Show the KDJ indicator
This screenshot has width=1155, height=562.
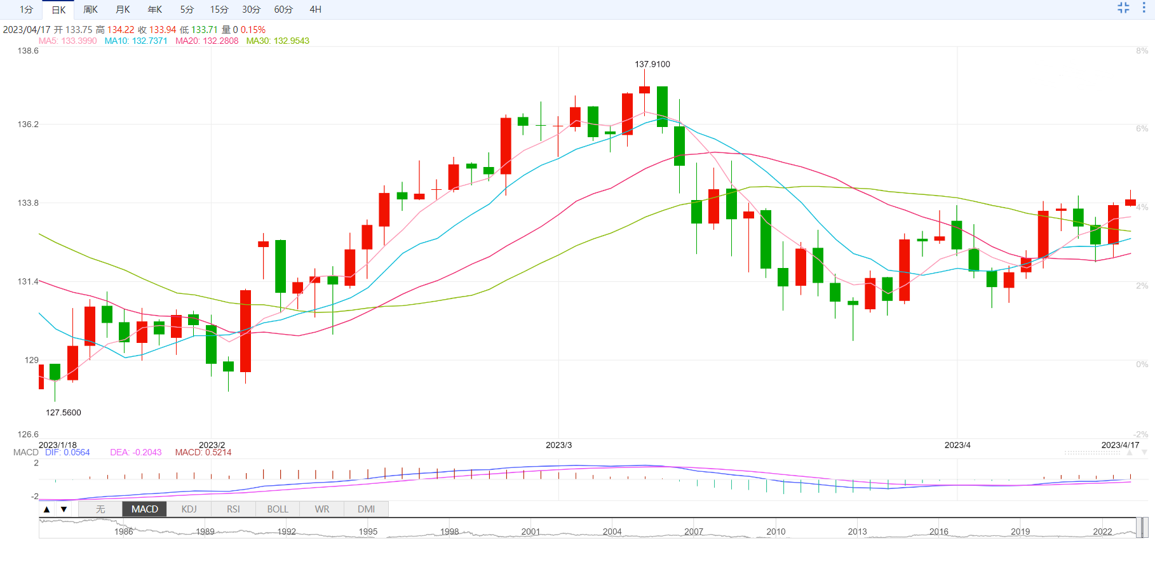click(189, 509)
